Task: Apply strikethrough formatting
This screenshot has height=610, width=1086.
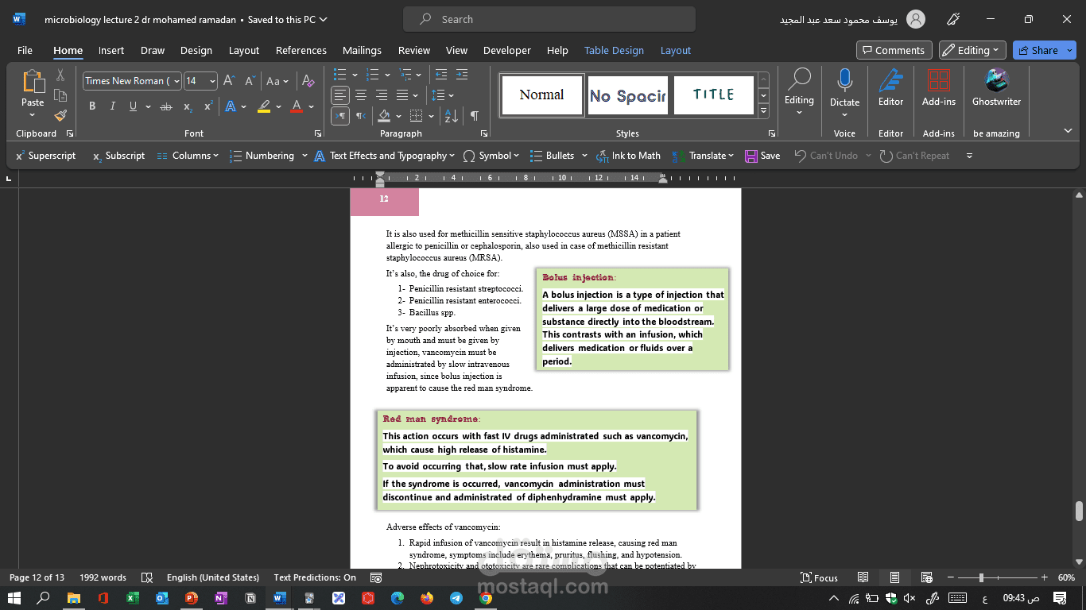Action: pyautogui.click(x=165, y=106)
